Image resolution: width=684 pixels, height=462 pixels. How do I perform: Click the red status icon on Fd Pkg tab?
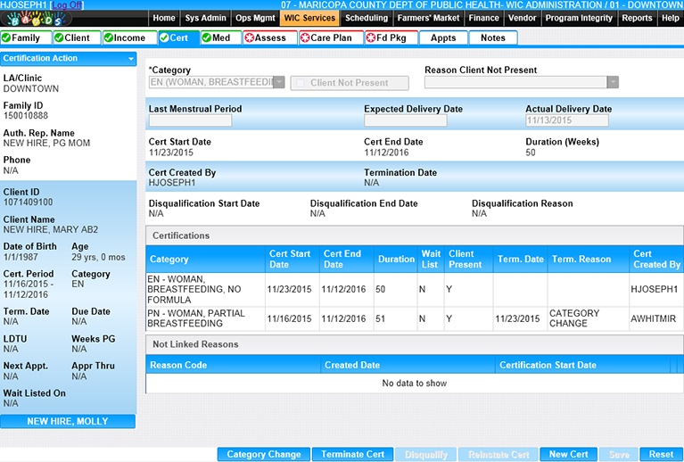[x=371, y=38]
